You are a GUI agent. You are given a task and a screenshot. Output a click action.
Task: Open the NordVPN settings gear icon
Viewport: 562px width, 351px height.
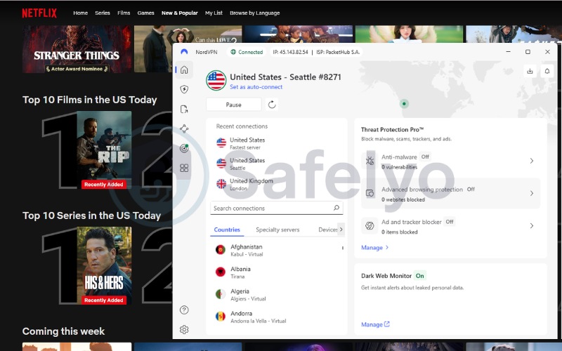(184, 329)
